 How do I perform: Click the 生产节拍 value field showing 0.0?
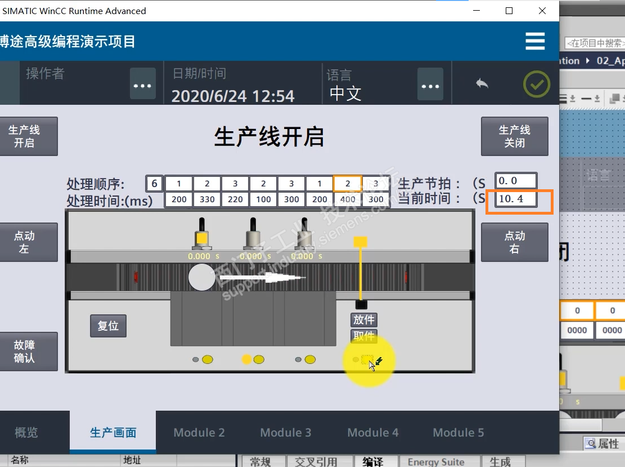pos(516,181)
